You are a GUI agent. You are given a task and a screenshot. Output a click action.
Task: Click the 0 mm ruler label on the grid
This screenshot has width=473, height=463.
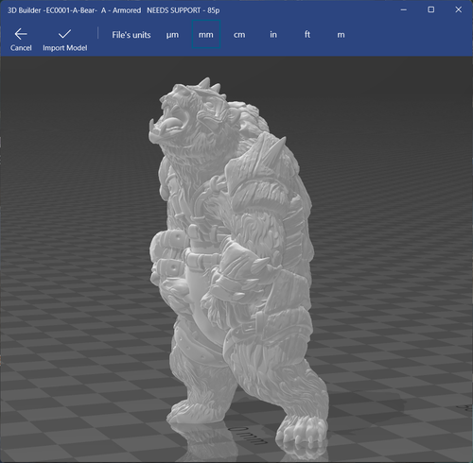(248, 436)
